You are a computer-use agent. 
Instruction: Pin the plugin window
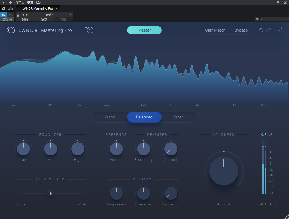[x=278, y=3]
